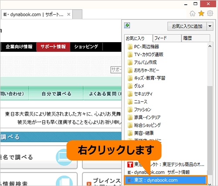The height and width of the screenshot is (186, 218).
Task: Click the Favorites star icon
Action: pos(201,13)
